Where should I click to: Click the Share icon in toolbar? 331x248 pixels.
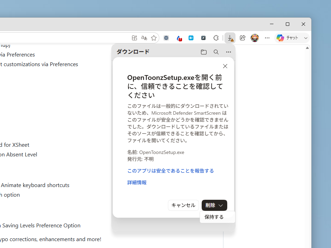pos(242,38)
